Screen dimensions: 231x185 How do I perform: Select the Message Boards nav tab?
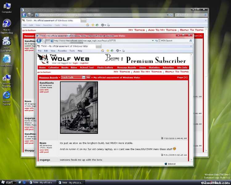click(x=126, y=68)
